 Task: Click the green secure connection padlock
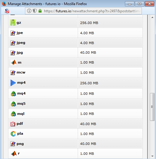[40, 11]
